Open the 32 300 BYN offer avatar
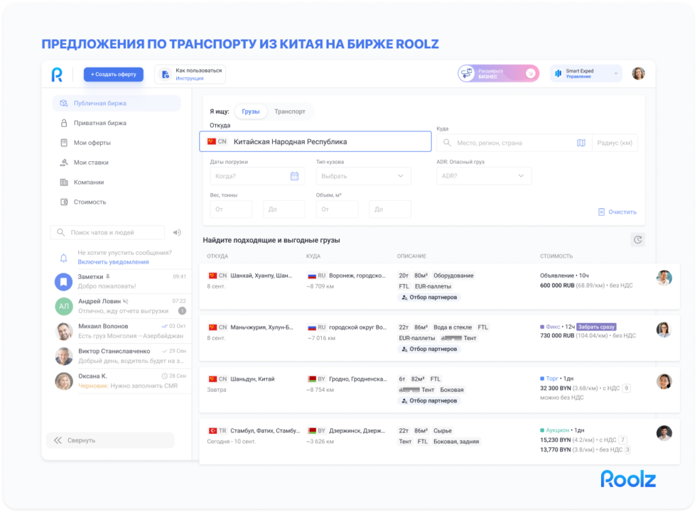Viewport: 697px width, 512px height. [x=664, y=381]
